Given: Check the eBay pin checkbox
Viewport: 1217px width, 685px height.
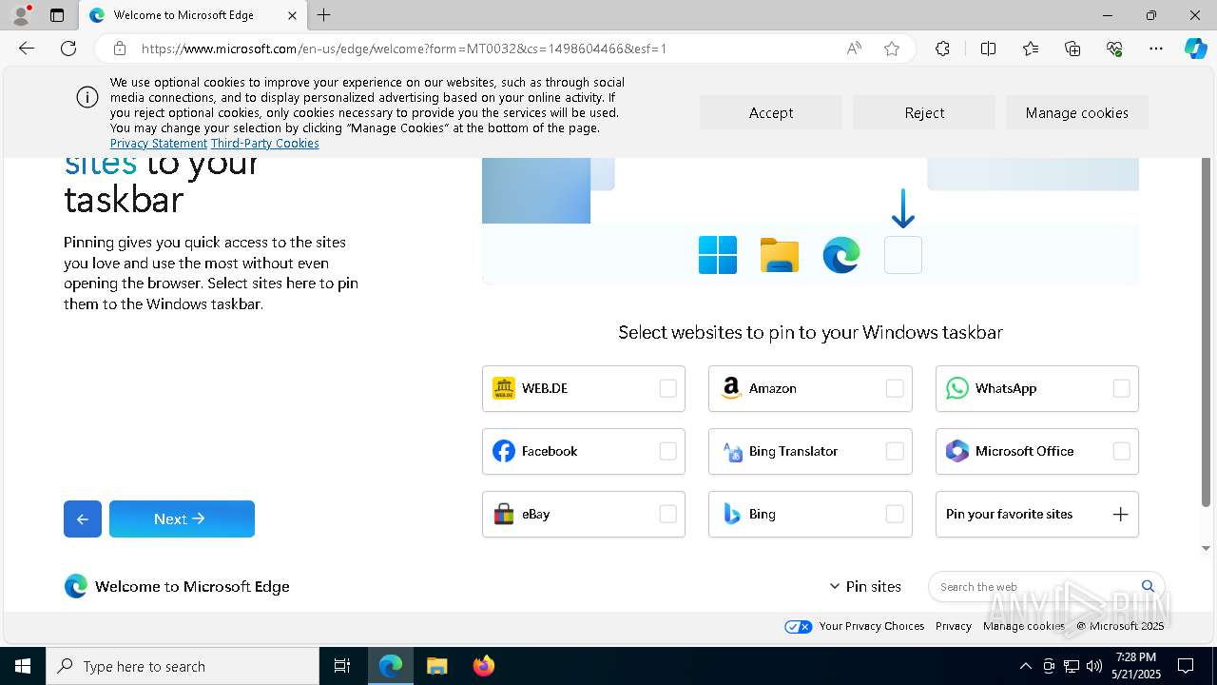Looking at the screenshot, I should point(668,514).
